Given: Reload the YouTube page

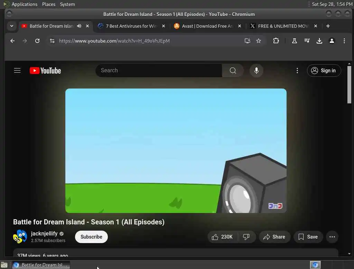Looking at the screenshot, I should pyautogui.click(x=37, y=41).
